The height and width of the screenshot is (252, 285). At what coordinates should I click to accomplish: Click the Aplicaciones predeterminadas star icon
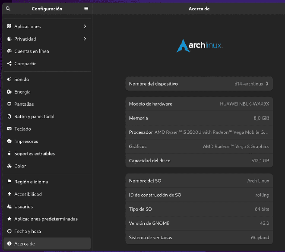9,219
